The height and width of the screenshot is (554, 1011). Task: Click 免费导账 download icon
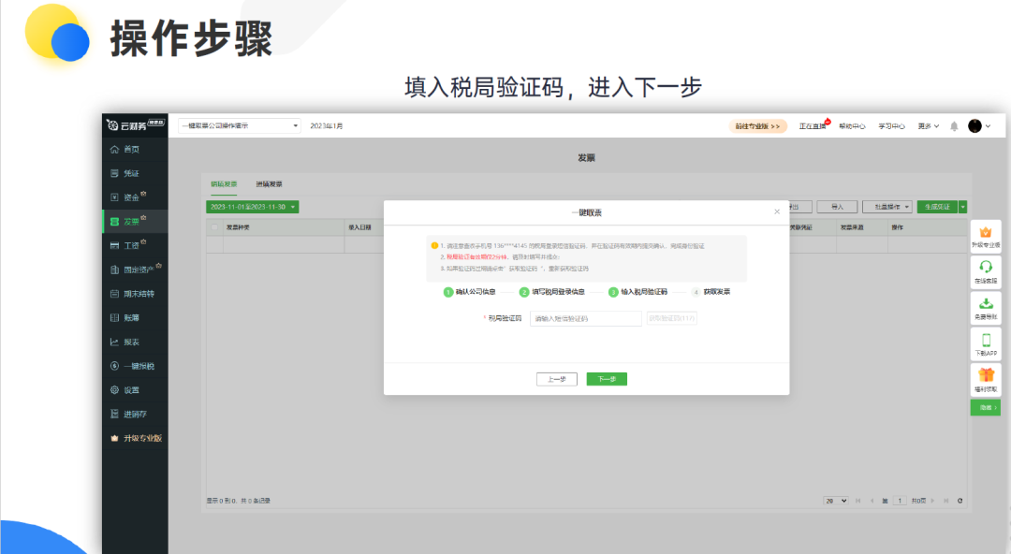coord(986,308)
